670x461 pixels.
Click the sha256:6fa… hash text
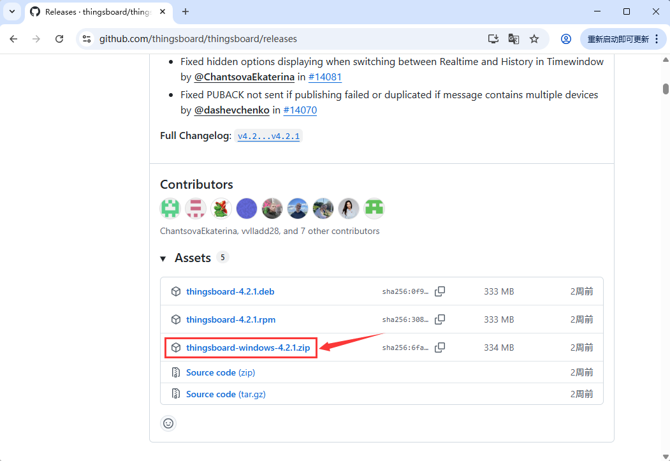pyautogui.click(x=405, y=348)
